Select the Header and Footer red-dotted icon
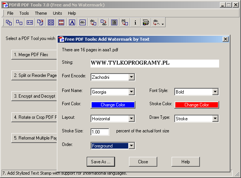This screenshot has width=241, height=178. (61, 23)
